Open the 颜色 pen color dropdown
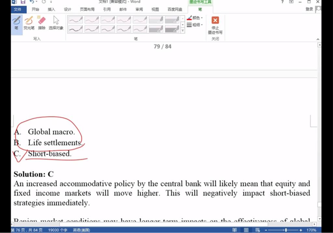The width and height of the screenshot is (333, 233). point(195,18)
